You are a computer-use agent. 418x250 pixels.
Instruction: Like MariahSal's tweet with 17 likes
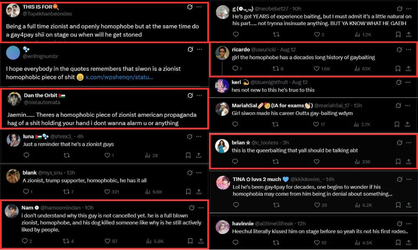pos(316,124)
